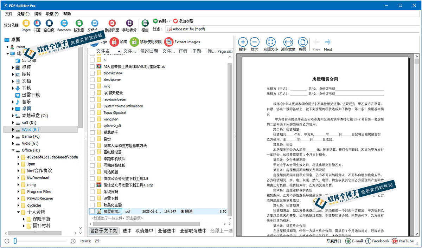Check the box for alipaykeytool folder
The width and height of the screenshot is (422, 248).
pos(92,73)
